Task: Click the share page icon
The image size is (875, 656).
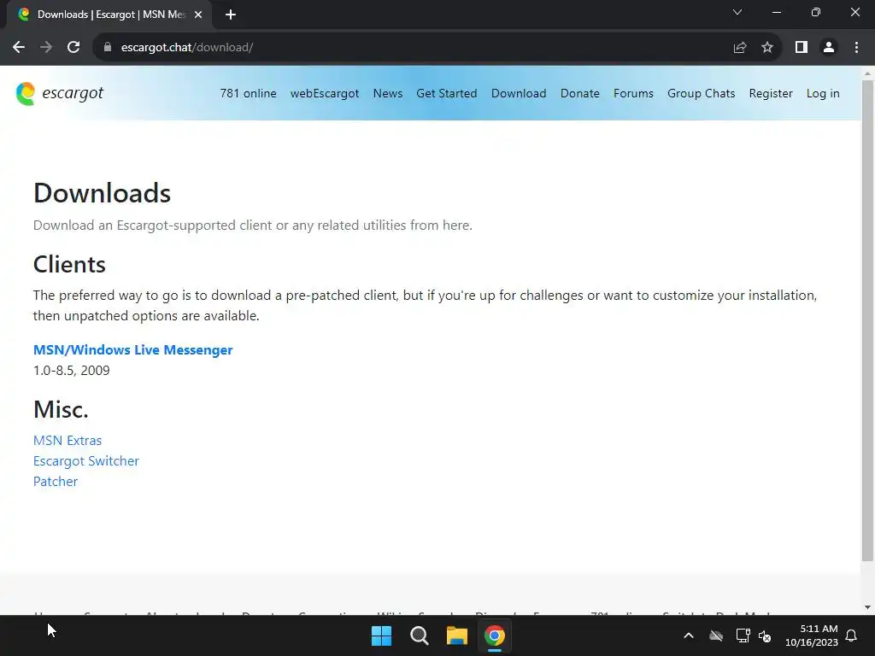Action: tap(740, 48)
